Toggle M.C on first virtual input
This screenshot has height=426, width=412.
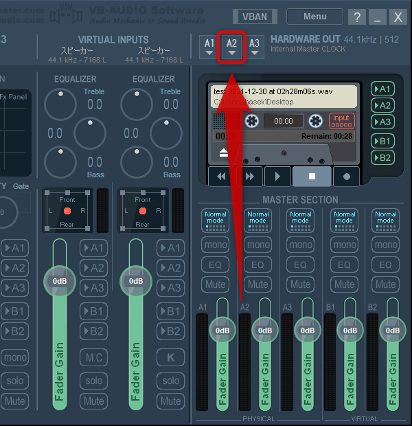click(93, 357)
